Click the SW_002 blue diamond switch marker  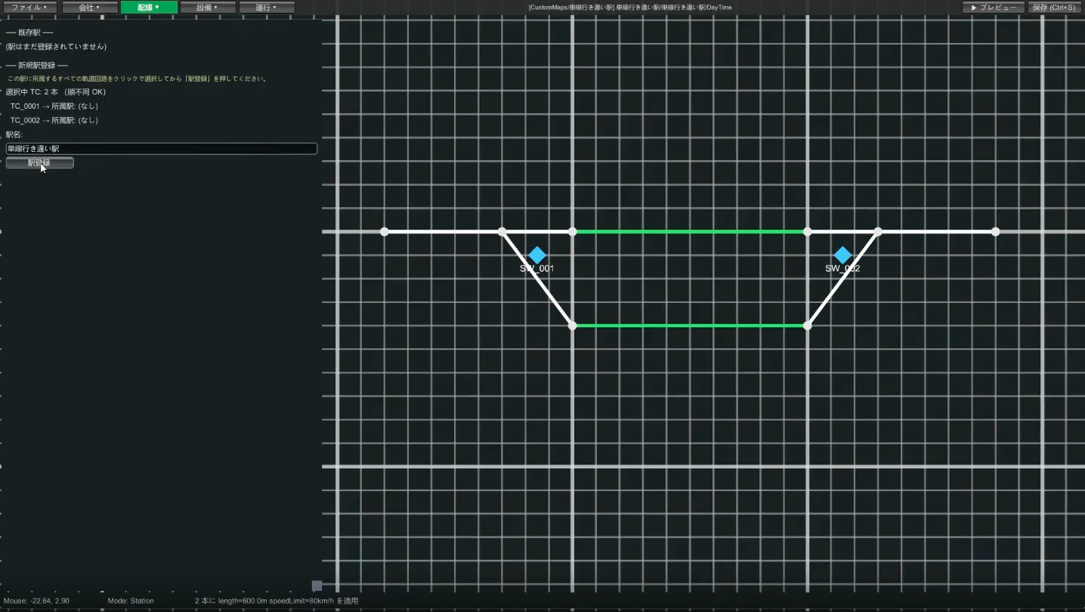point(842,255)
